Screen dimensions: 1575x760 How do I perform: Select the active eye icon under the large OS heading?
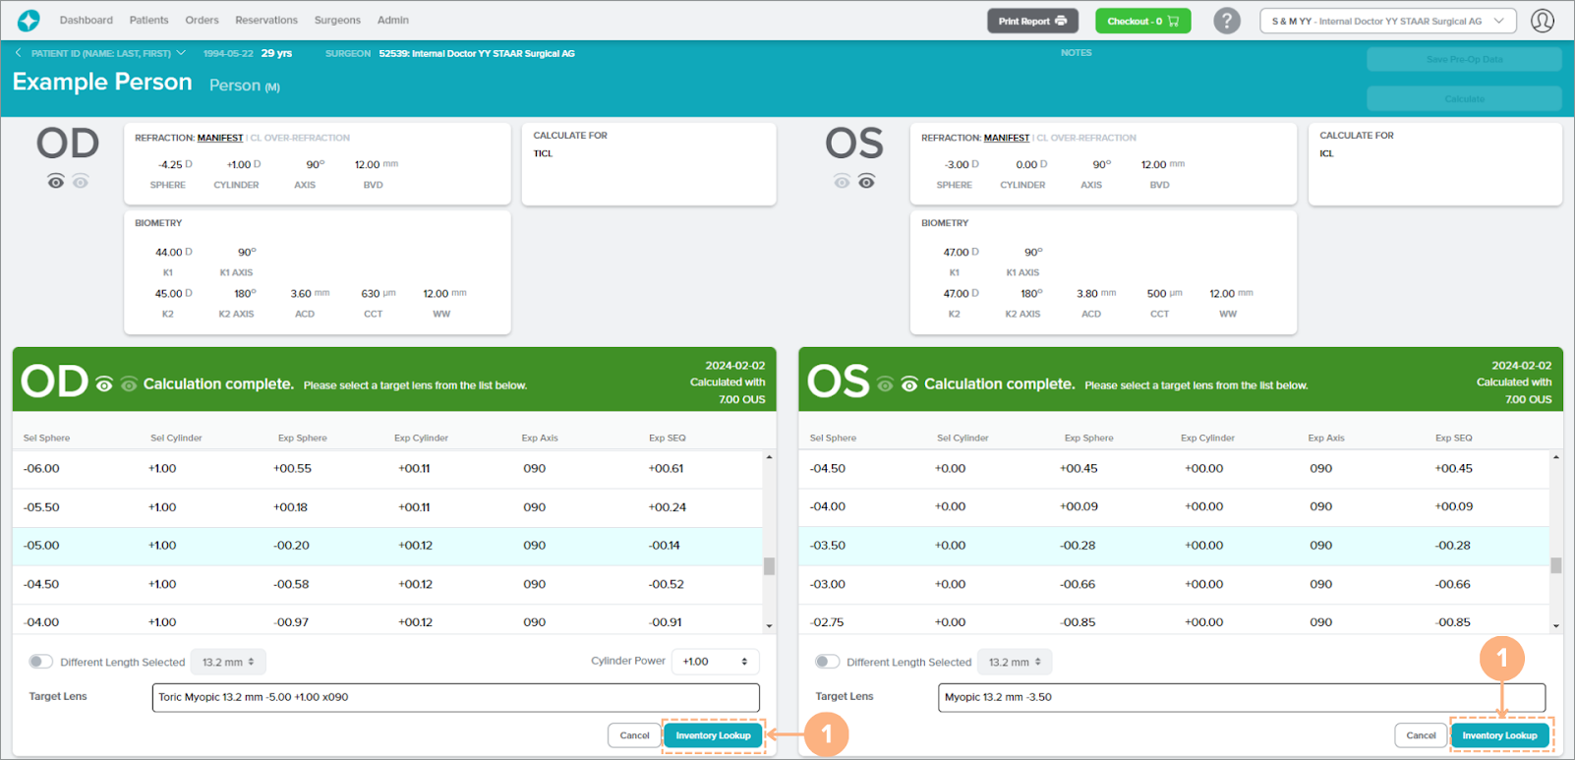(866, 182)
